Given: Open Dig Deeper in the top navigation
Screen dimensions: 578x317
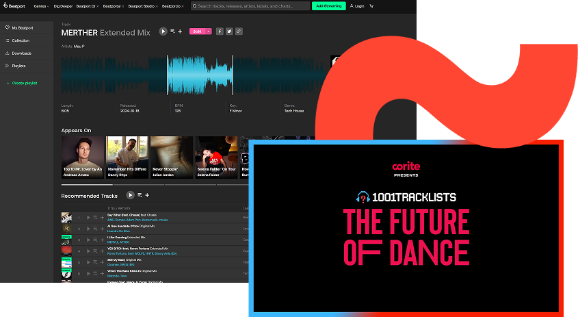Looking at the screenshot, I should [63, 6].
